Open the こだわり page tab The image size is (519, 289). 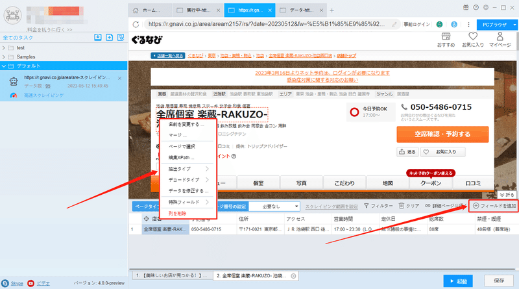[x=344, y=183]
